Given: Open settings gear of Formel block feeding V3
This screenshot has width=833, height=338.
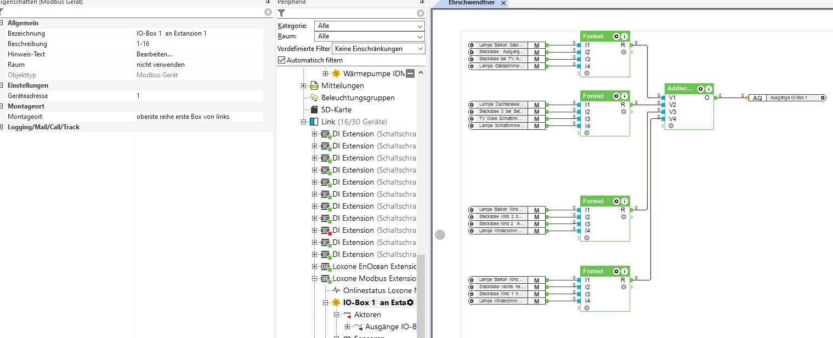Looking at the screenshot, I should [x=616, y=201].
